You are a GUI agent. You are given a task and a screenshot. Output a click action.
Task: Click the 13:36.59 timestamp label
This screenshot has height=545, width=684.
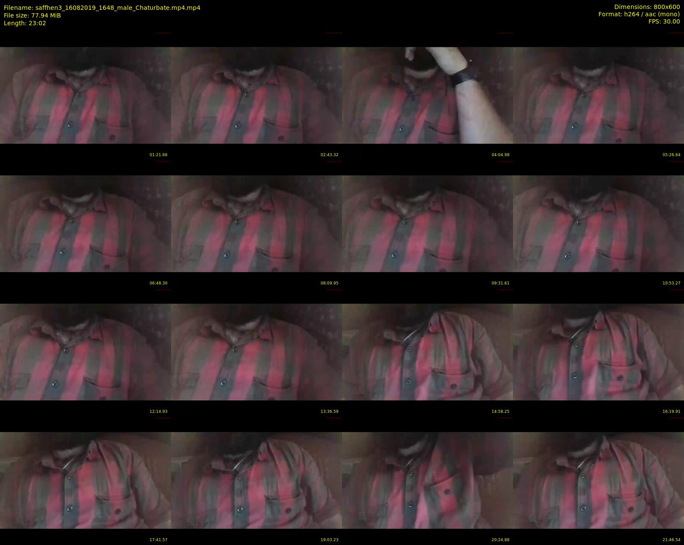tap(330, 412)
